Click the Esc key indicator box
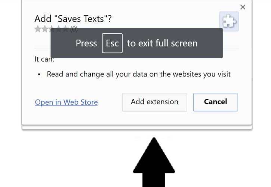This screenshot has height=187, width=271. click(x=112, y=43)
